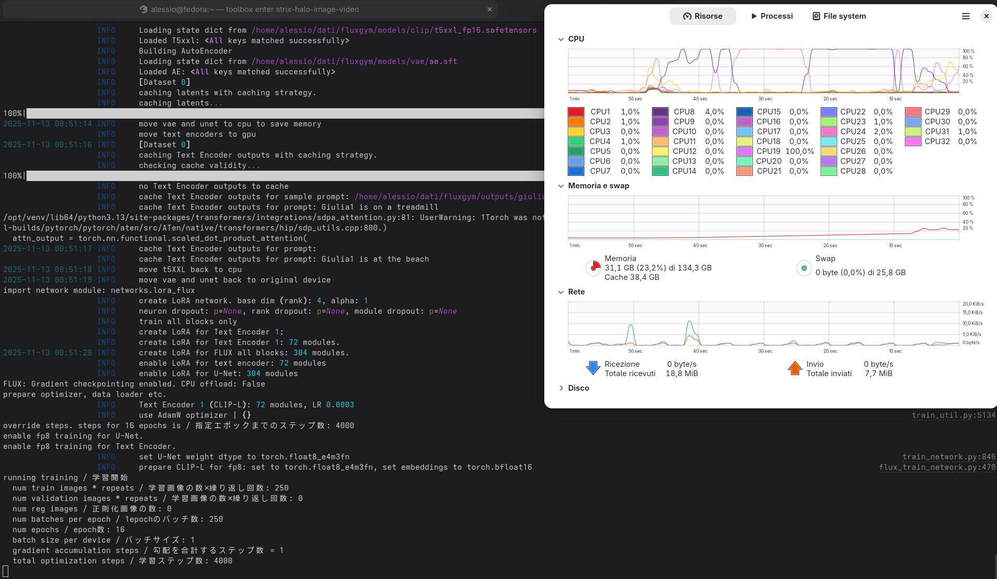Collapse the Memoria e swap section
Viewport: 997px width, 579px height.
pos(561,186)
